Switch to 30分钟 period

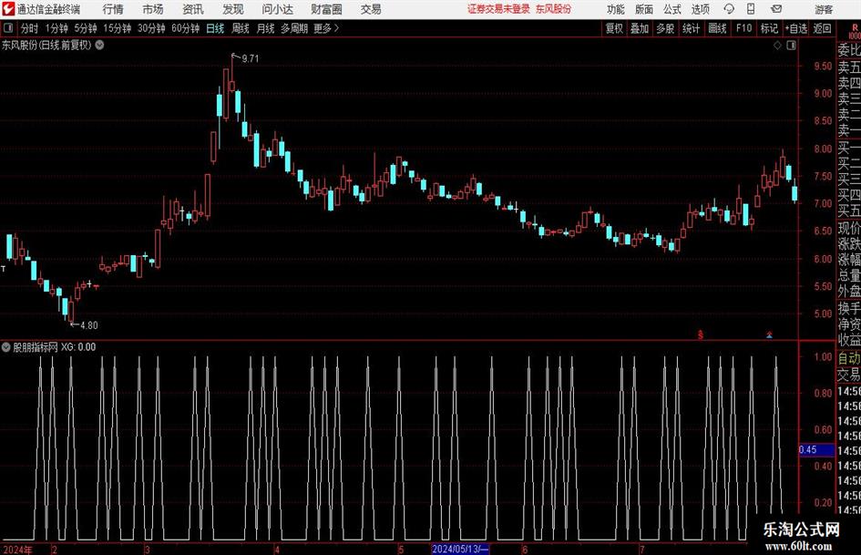click(x=151, y=28)
